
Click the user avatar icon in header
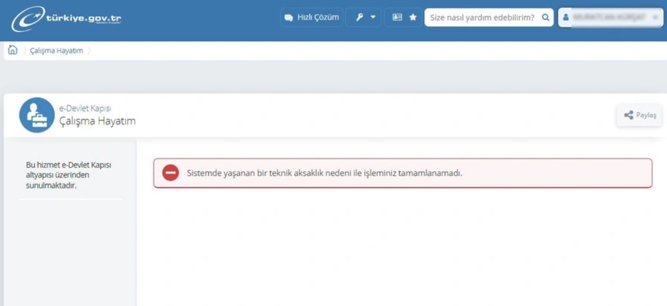566,17
